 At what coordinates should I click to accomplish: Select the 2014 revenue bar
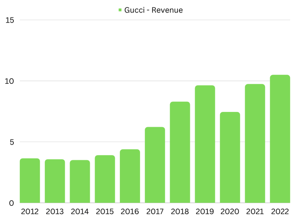point(80,181)
